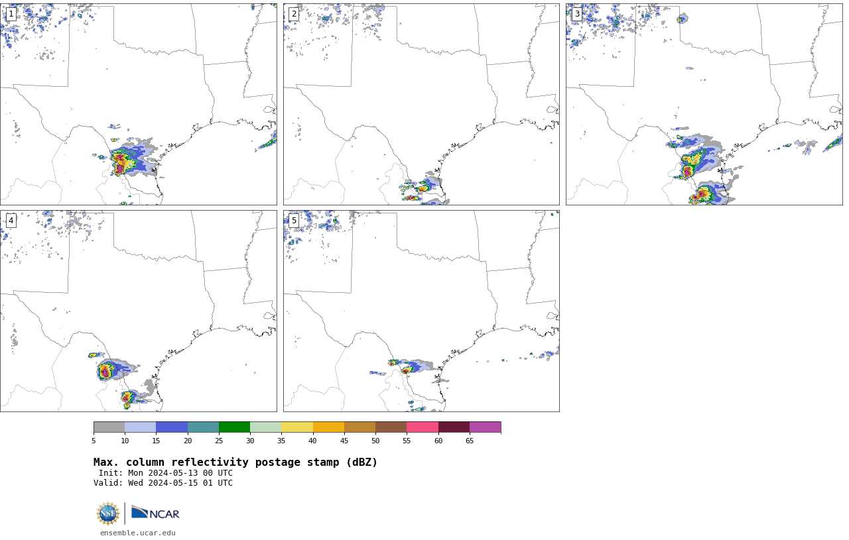This screenshot has width=849, height=540.
Task: Click the pink 55-60 dBZ swatch
Action: [423, 427]
